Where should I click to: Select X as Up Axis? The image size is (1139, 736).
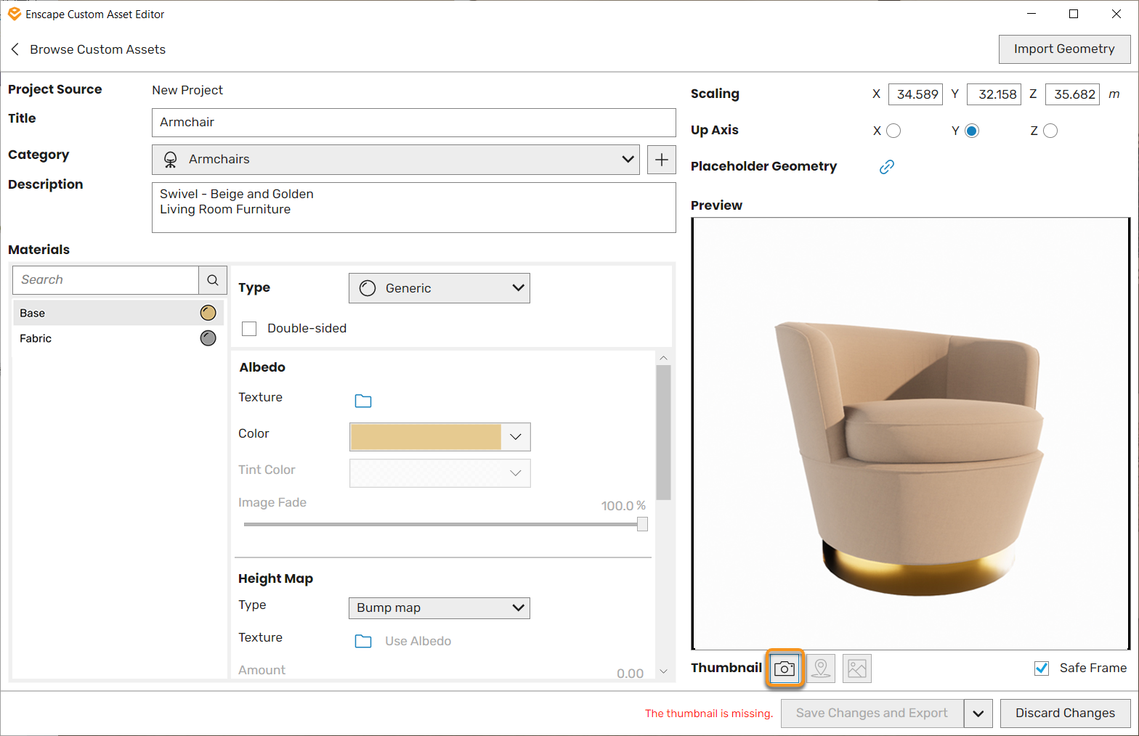point(893,131)
